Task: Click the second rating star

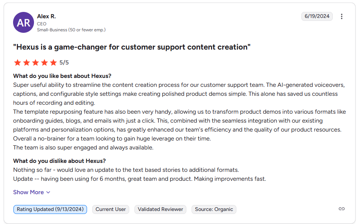Action: click(27, 63)
